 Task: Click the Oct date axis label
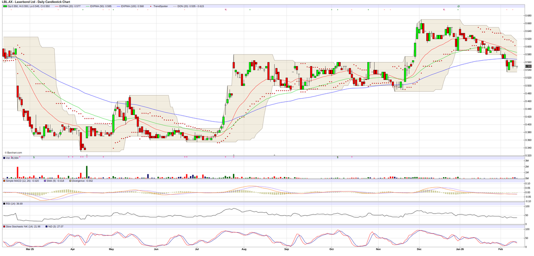pyautogui.click(x=331, y=249)
